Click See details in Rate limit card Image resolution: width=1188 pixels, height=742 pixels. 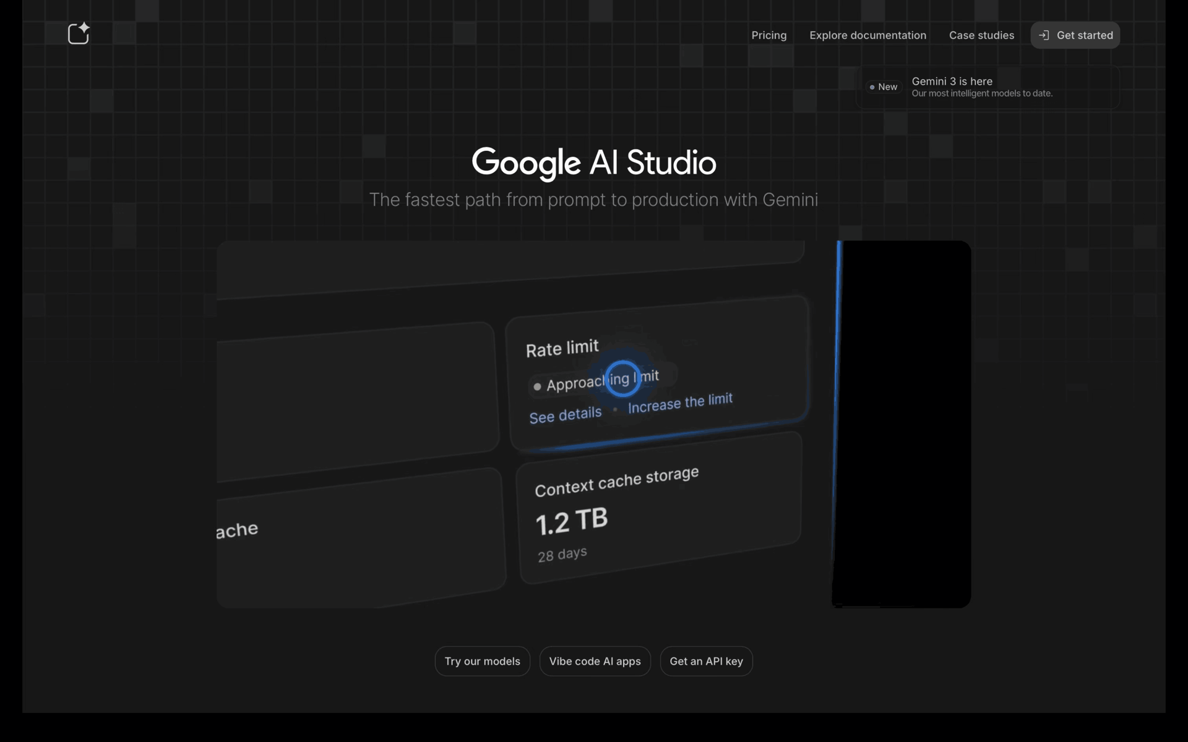pos(565,415)
